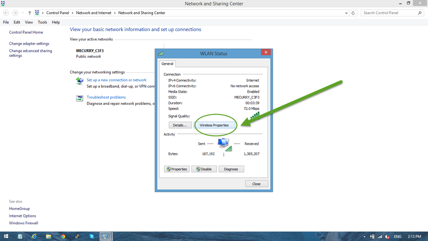Click the Internet Explorer taskbar icon

[34, 236]
